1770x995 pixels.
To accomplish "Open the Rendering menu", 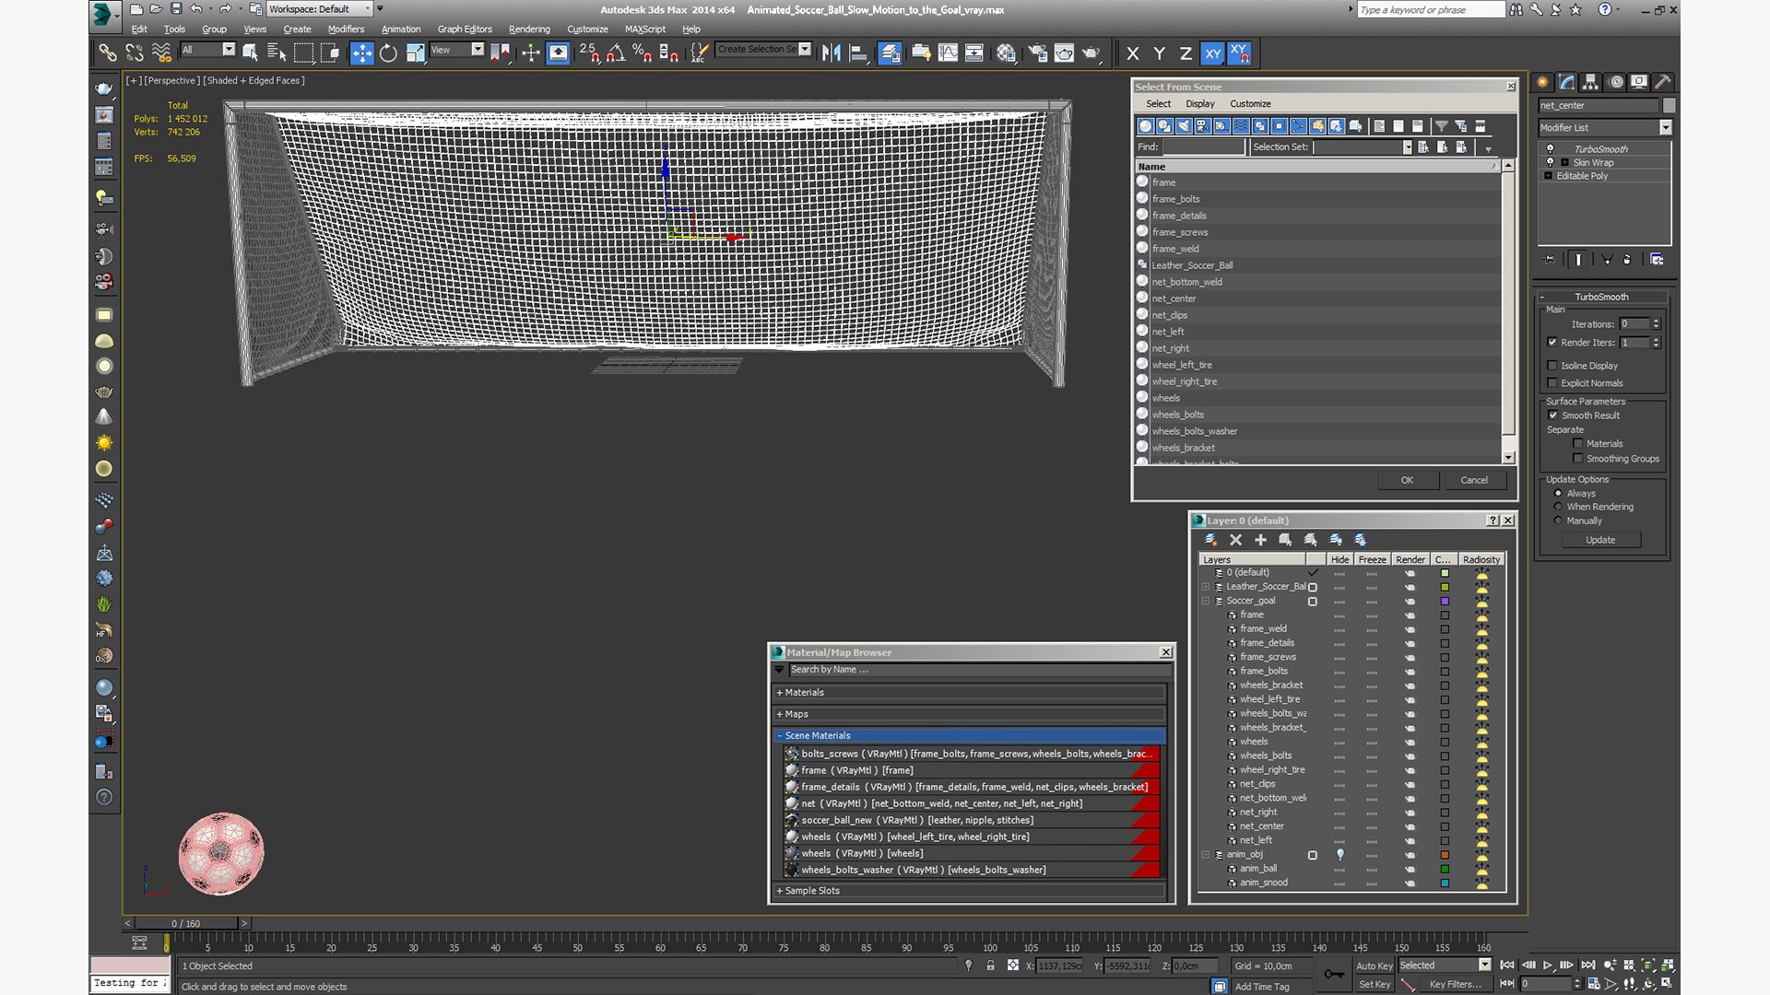I will (529, 29).
